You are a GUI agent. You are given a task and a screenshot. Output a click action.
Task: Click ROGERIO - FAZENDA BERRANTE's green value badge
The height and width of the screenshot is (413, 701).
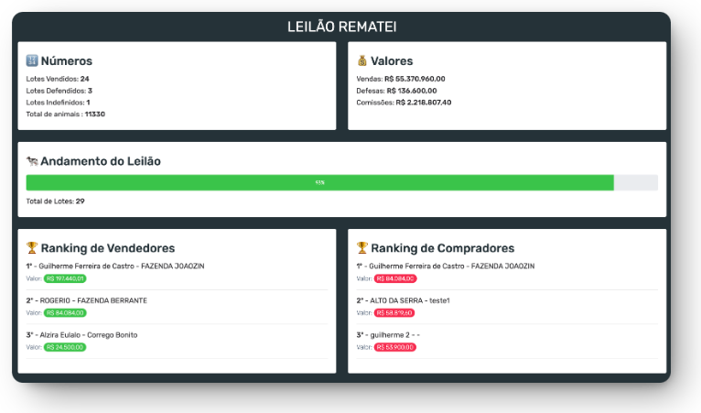point(64,313)
